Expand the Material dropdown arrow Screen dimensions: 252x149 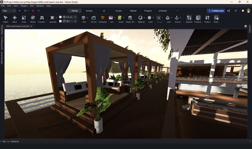tap(144, 18)
